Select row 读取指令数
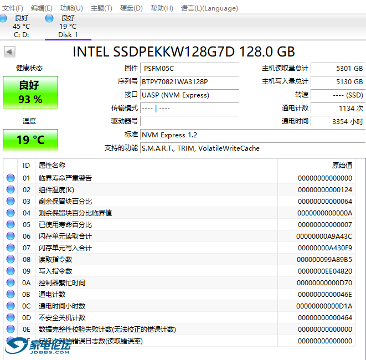 (179, 260)
